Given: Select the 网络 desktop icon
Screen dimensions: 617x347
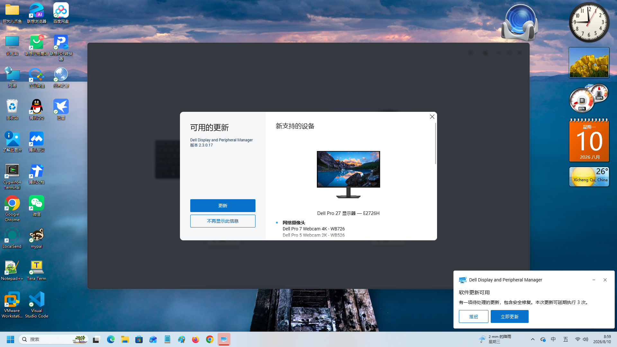Looking at the screenshot, I should point(12,77).
